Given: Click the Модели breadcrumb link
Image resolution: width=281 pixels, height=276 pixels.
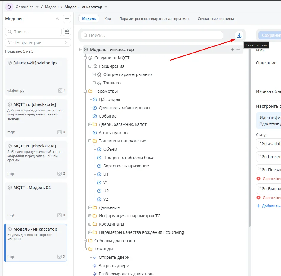Looking at the screenshot, I should point(52,7).
